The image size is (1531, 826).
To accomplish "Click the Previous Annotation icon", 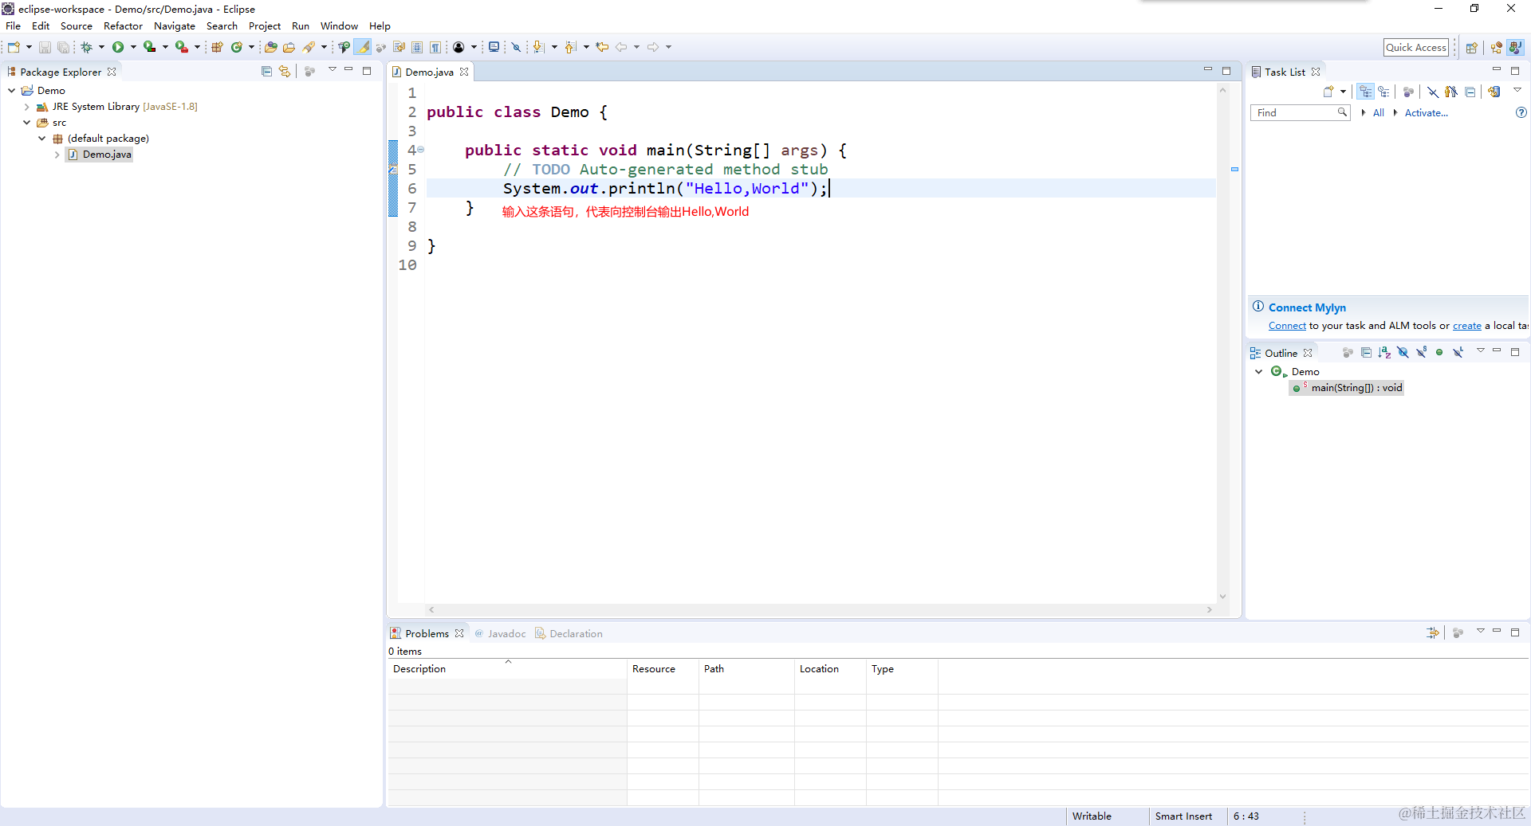I will click(571, 47).
